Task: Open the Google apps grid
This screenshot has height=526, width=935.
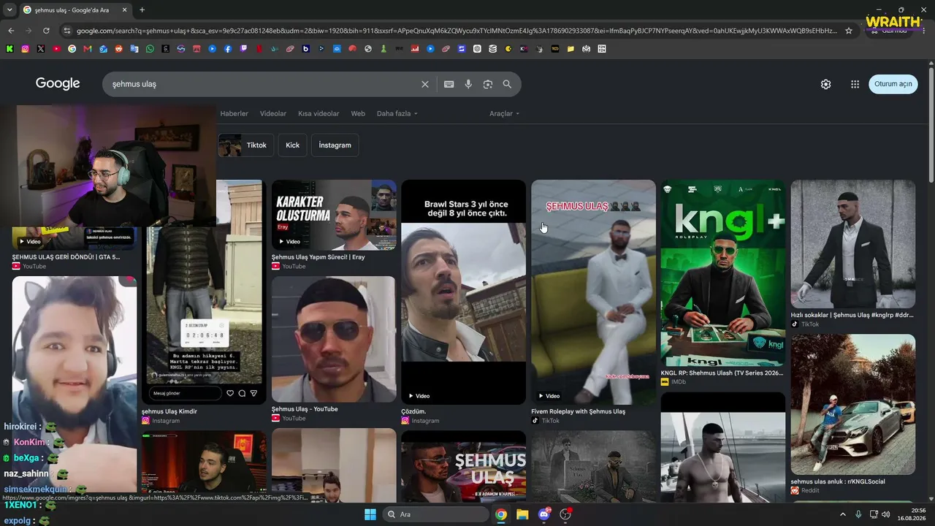Action: 855,84
